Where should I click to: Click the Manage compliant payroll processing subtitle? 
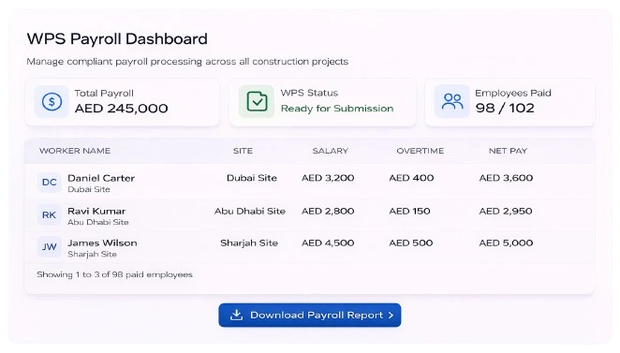(x=187, y=62)
